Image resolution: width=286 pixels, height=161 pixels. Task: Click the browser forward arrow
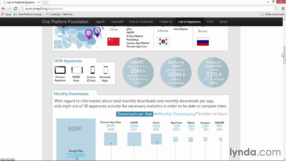9,9
